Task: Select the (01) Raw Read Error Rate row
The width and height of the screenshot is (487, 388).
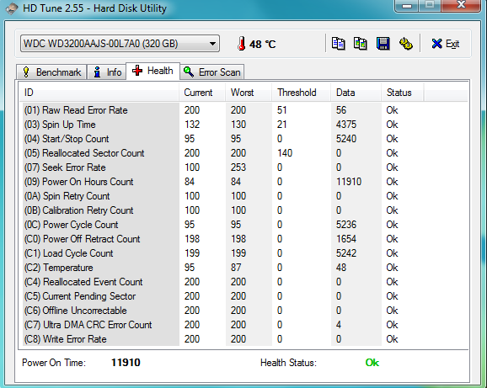Action: 243,110
